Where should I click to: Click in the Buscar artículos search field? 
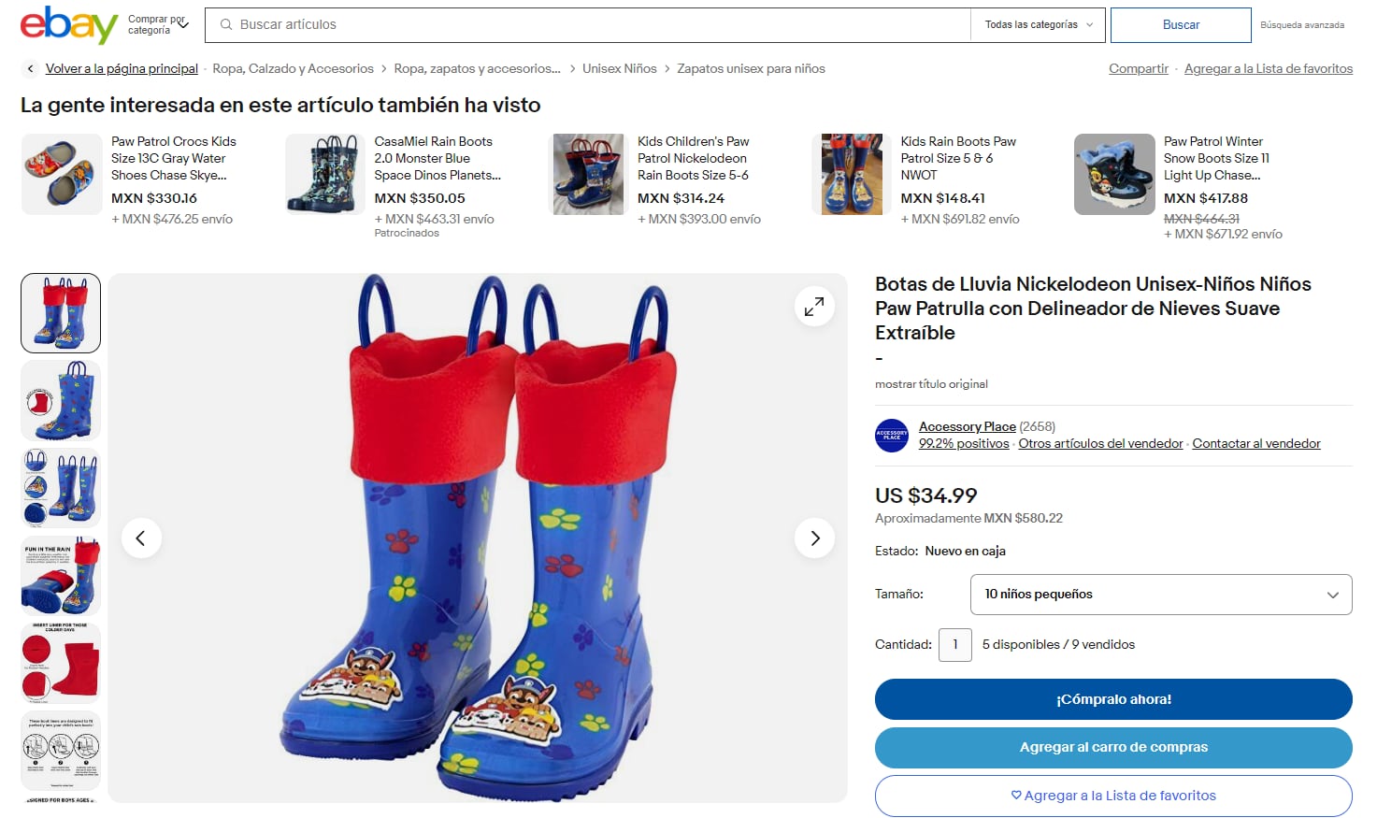598,25
